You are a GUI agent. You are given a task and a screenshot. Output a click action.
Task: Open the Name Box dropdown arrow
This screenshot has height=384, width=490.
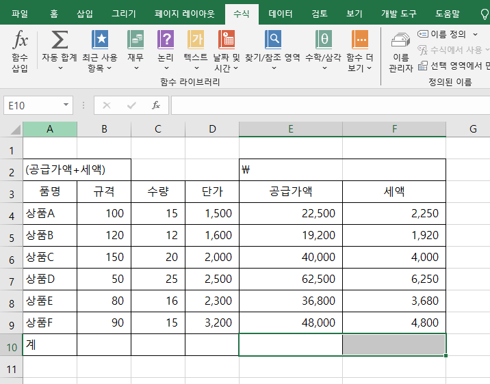click(x=66, y=105)
